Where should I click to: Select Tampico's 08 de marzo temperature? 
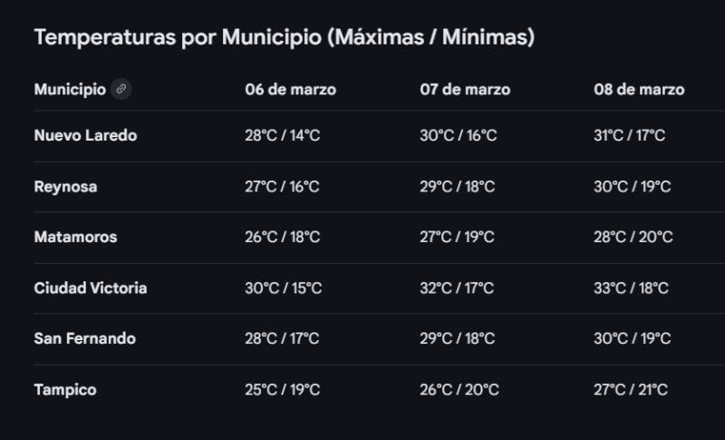click(631, 390)
